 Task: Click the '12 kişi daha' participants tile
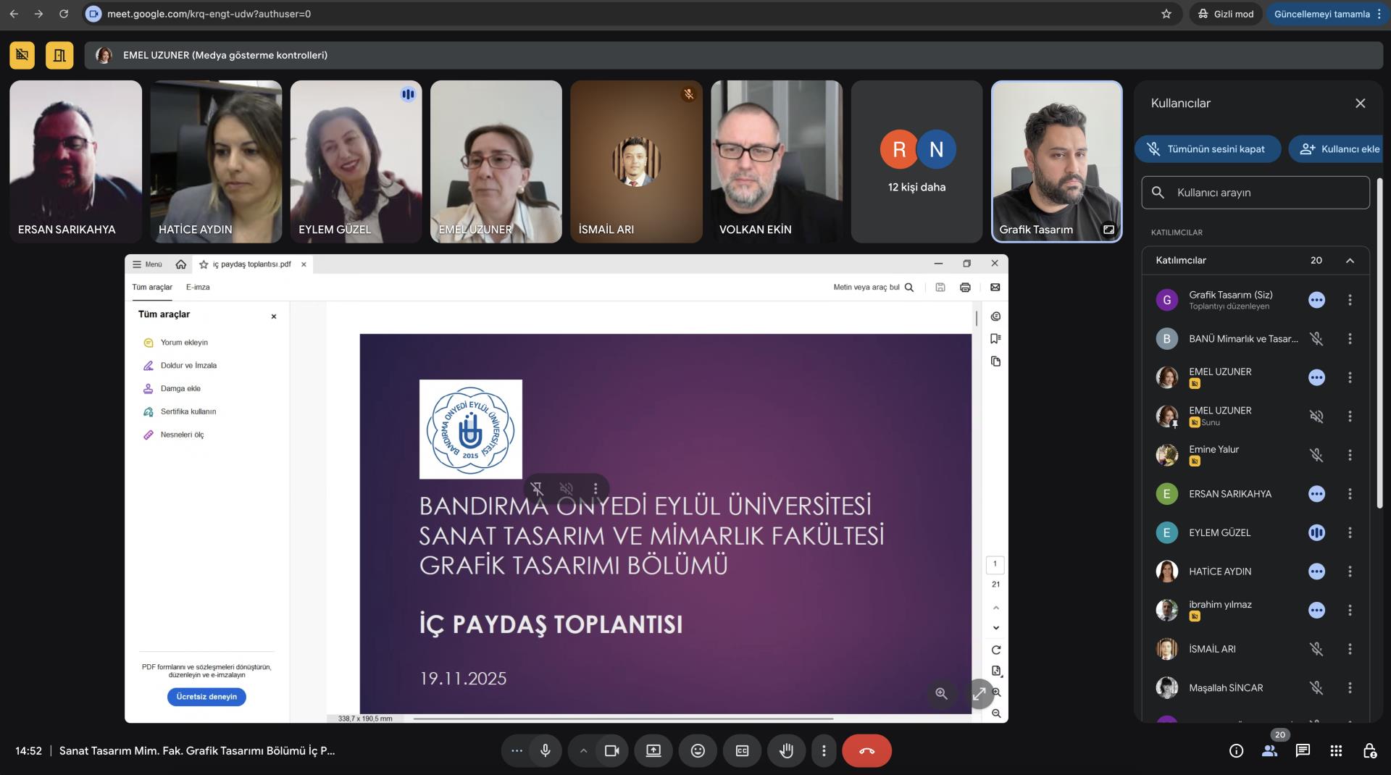(x=916, y=162)
